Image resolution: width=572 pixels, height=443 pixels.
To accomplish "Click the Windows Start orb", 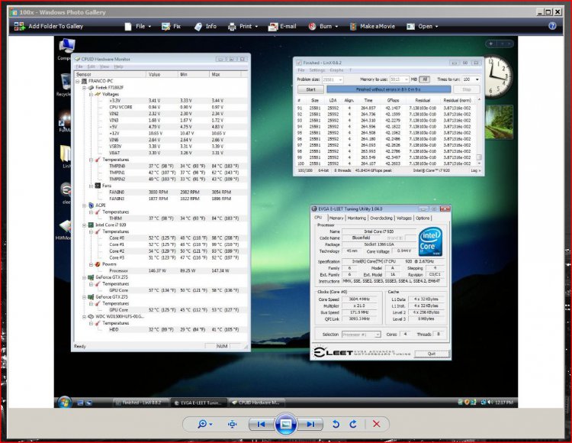I will coord(65,402).
